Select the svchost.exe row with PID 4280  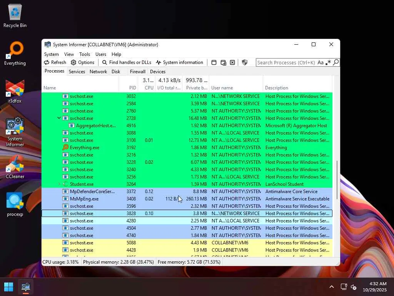(x=187, y=220)
